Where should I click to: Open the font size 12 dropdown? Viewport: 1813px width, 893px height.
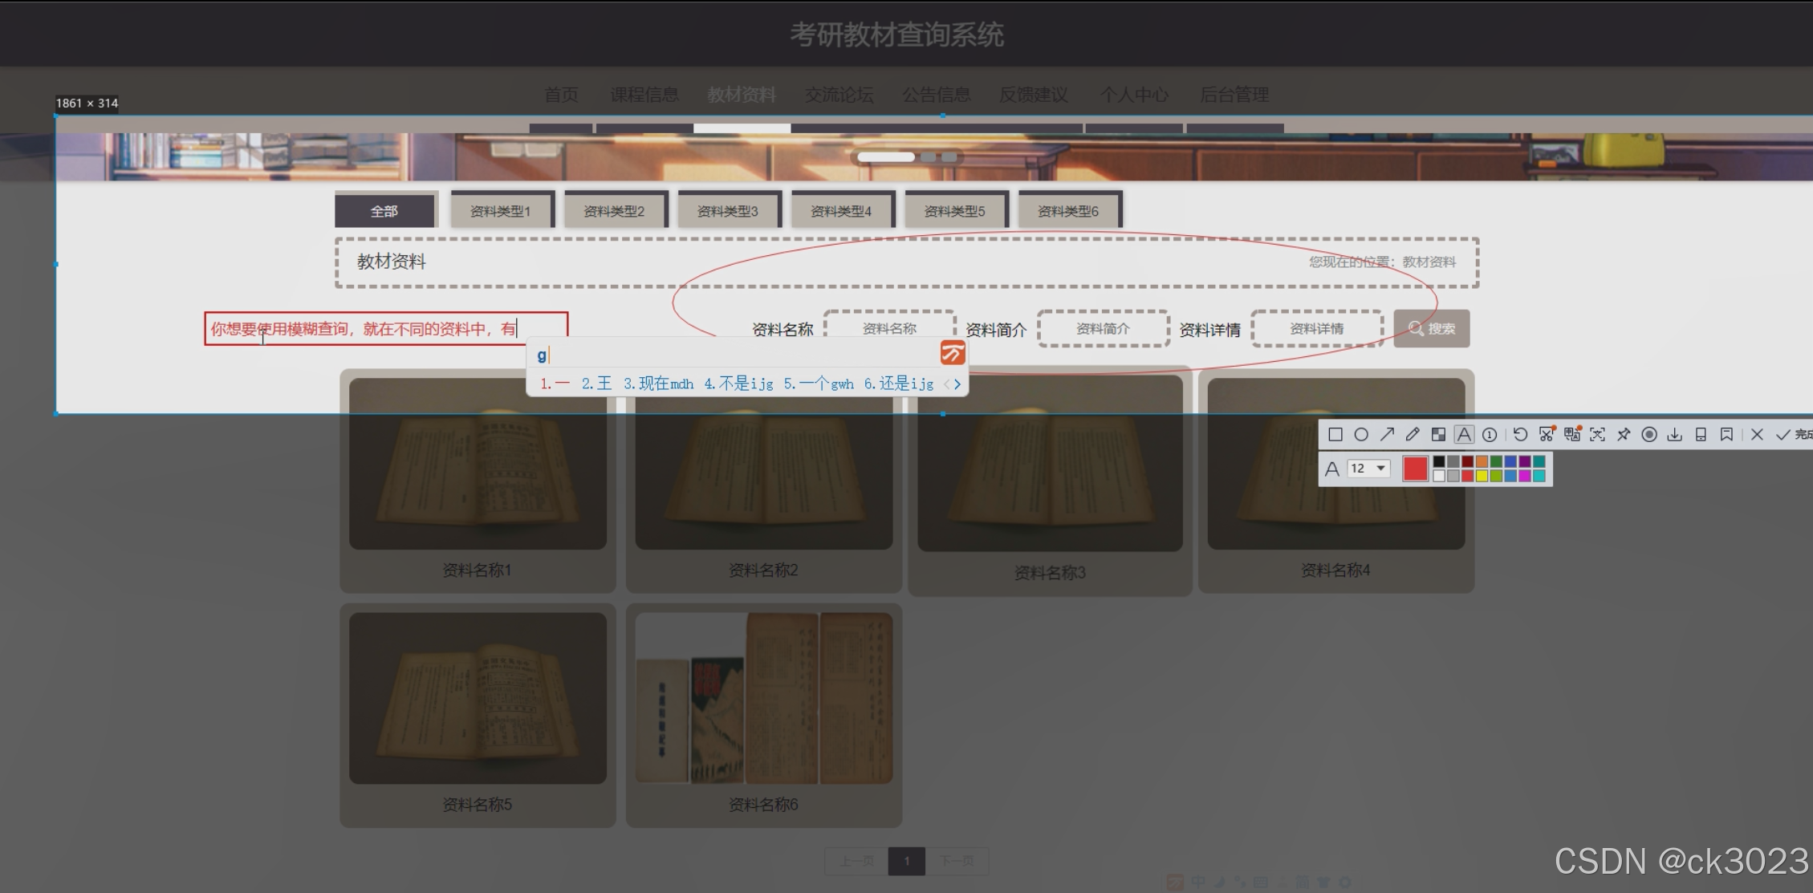click(1369, 469)
